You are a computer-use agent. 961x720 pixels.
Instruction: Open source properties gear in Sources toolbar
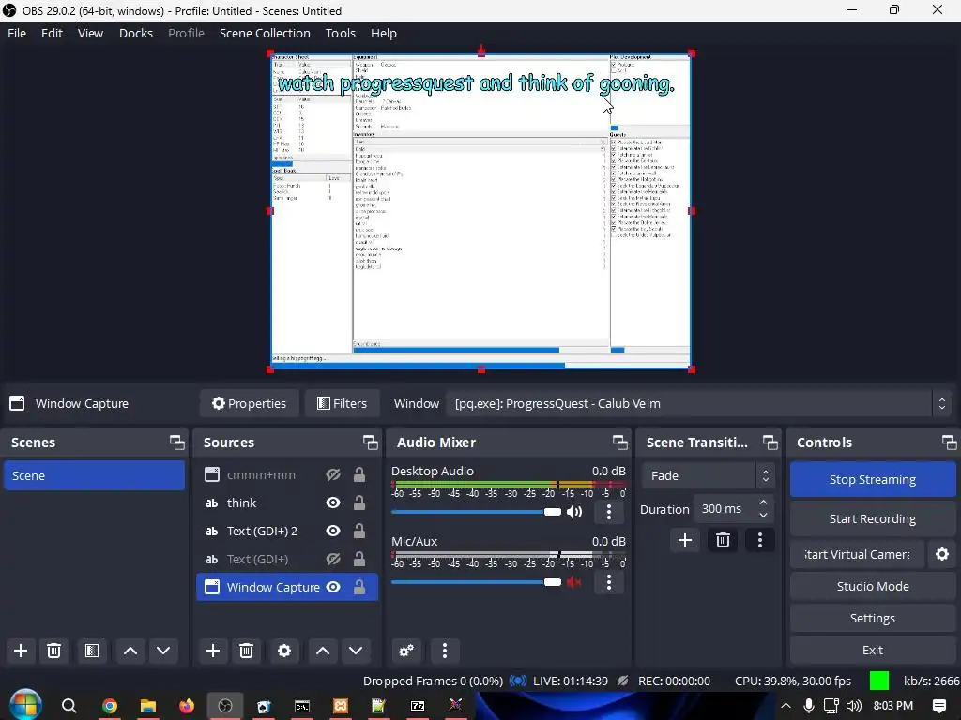[284, 651]
